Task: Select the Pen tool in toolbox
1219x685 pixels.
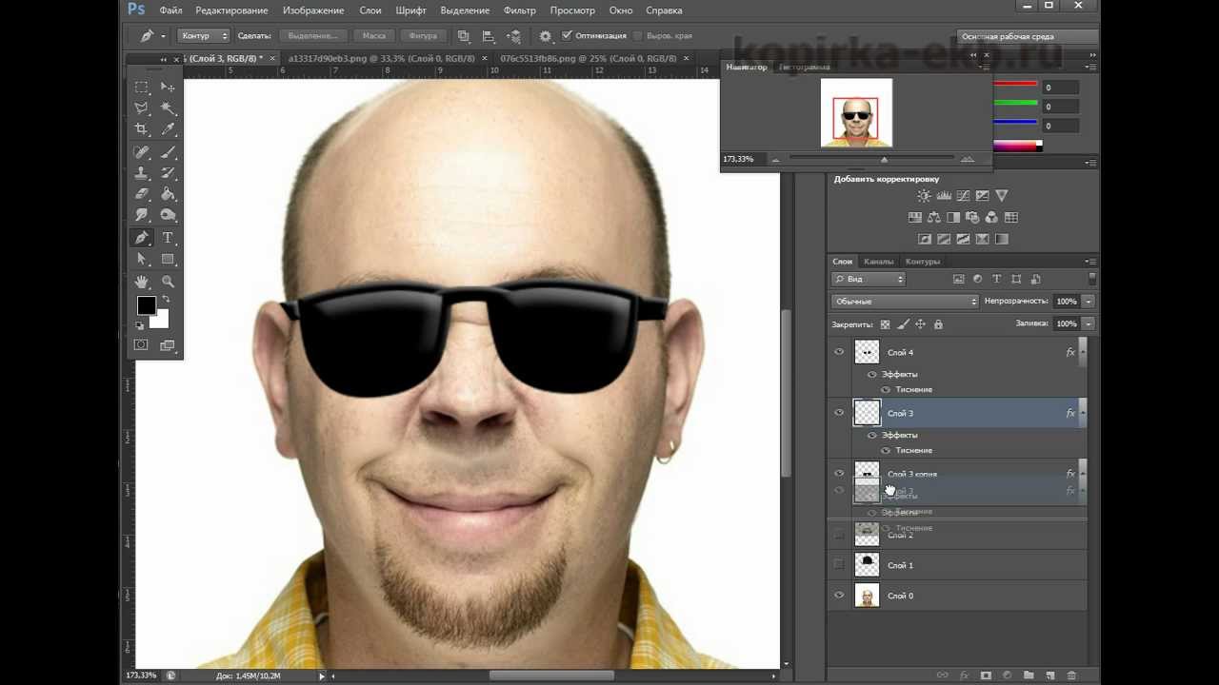Action: [x=142, y=238]
